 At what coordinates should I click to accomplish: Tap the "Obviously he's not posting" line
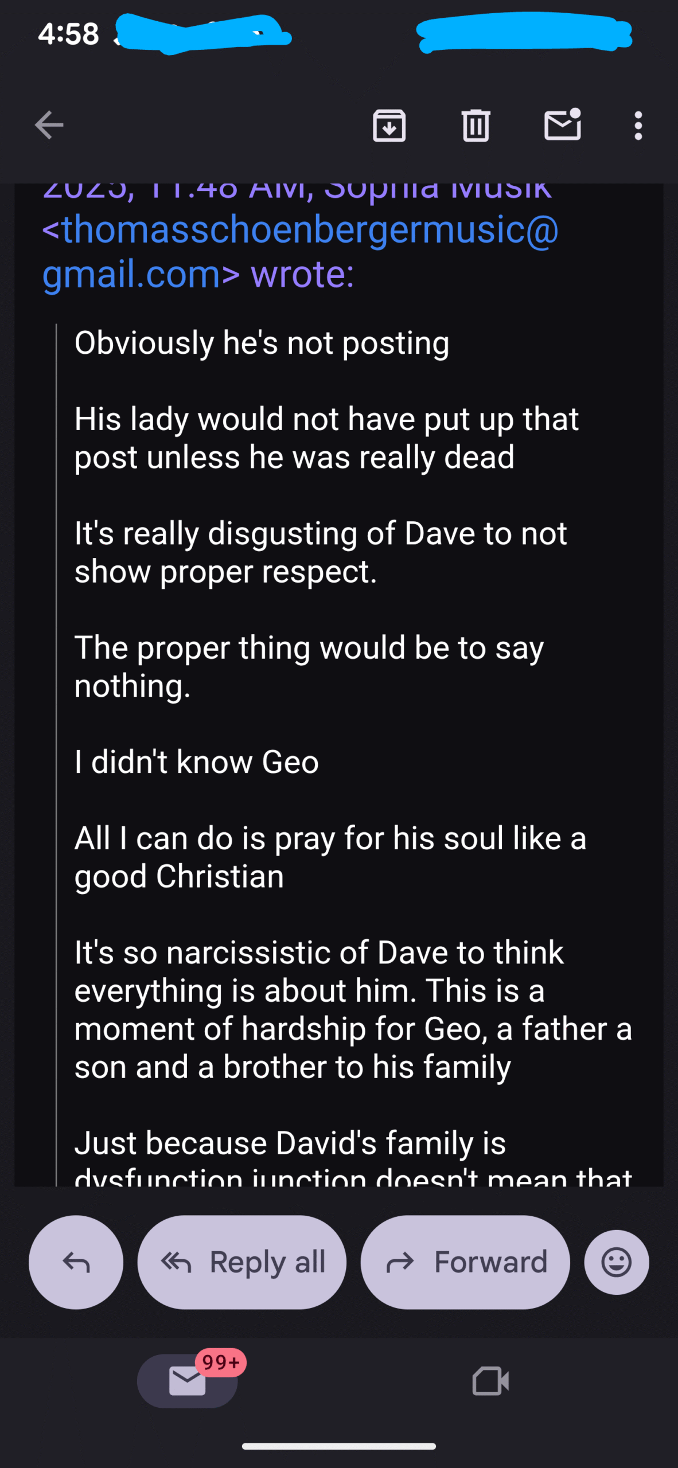(262, 343)
